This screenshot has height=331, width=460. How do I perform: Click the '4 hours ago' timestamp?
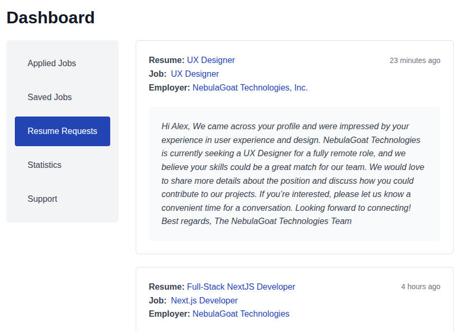(x=421, y=287)
